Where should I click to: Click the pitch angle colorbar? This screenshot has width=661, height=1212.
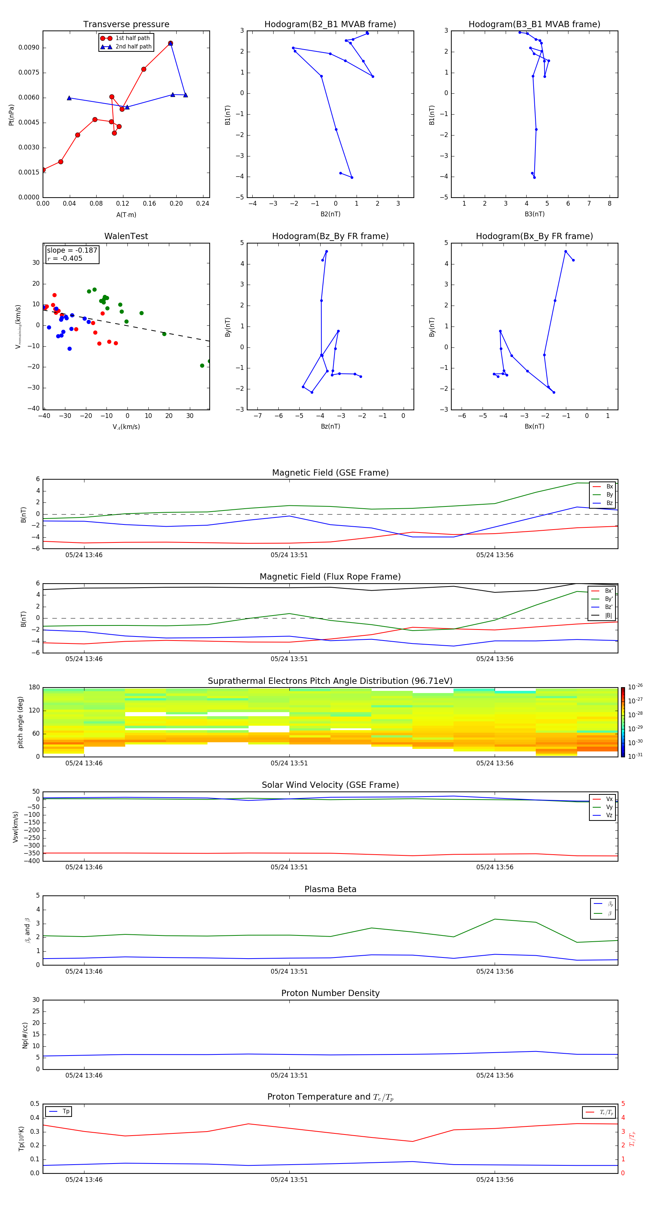click(x=623, y=723)
